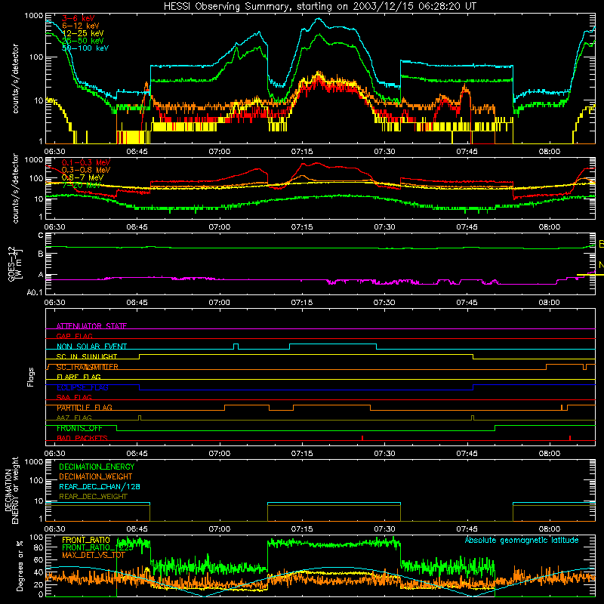Pick the 'PARTICLE_FLAG' flag label
Viewport: 604px width, 604px height.
[85, 407]
